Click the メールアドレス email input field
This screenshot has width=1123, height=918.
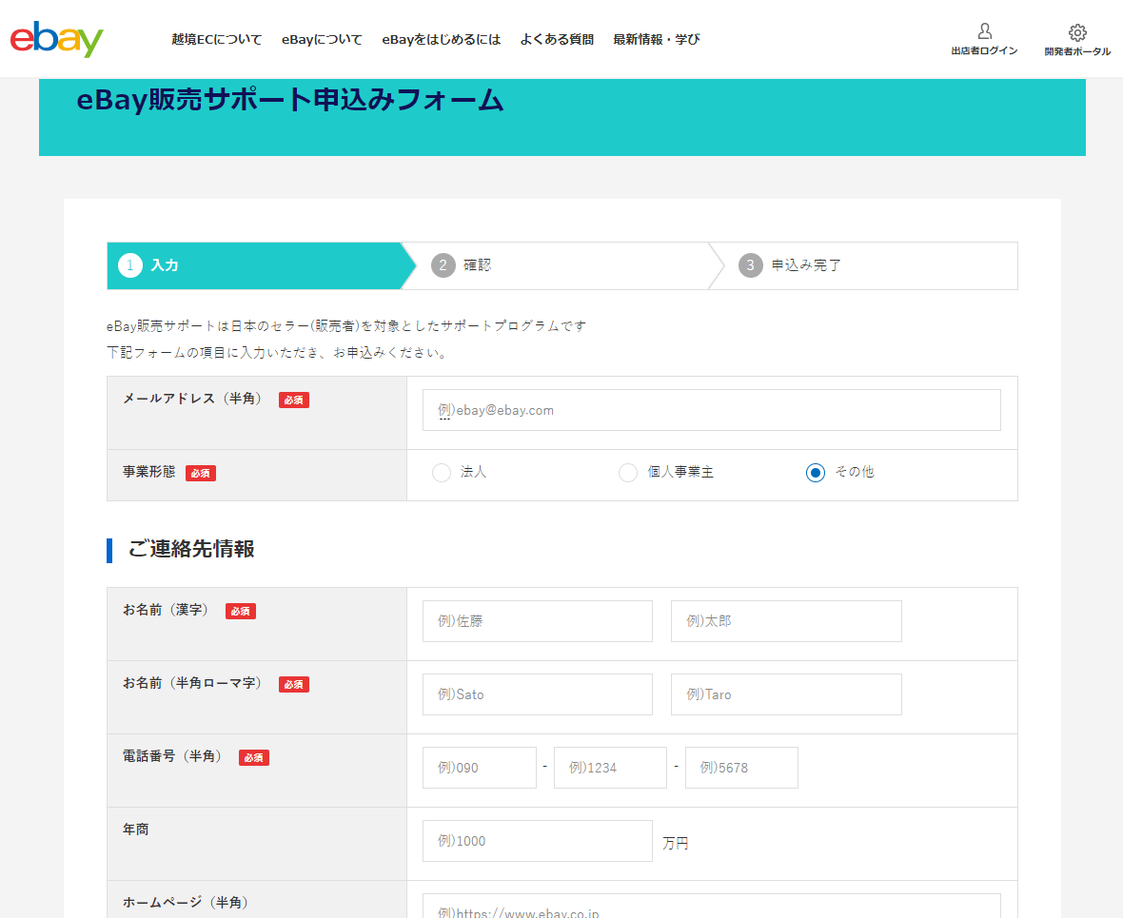[711, 409]
